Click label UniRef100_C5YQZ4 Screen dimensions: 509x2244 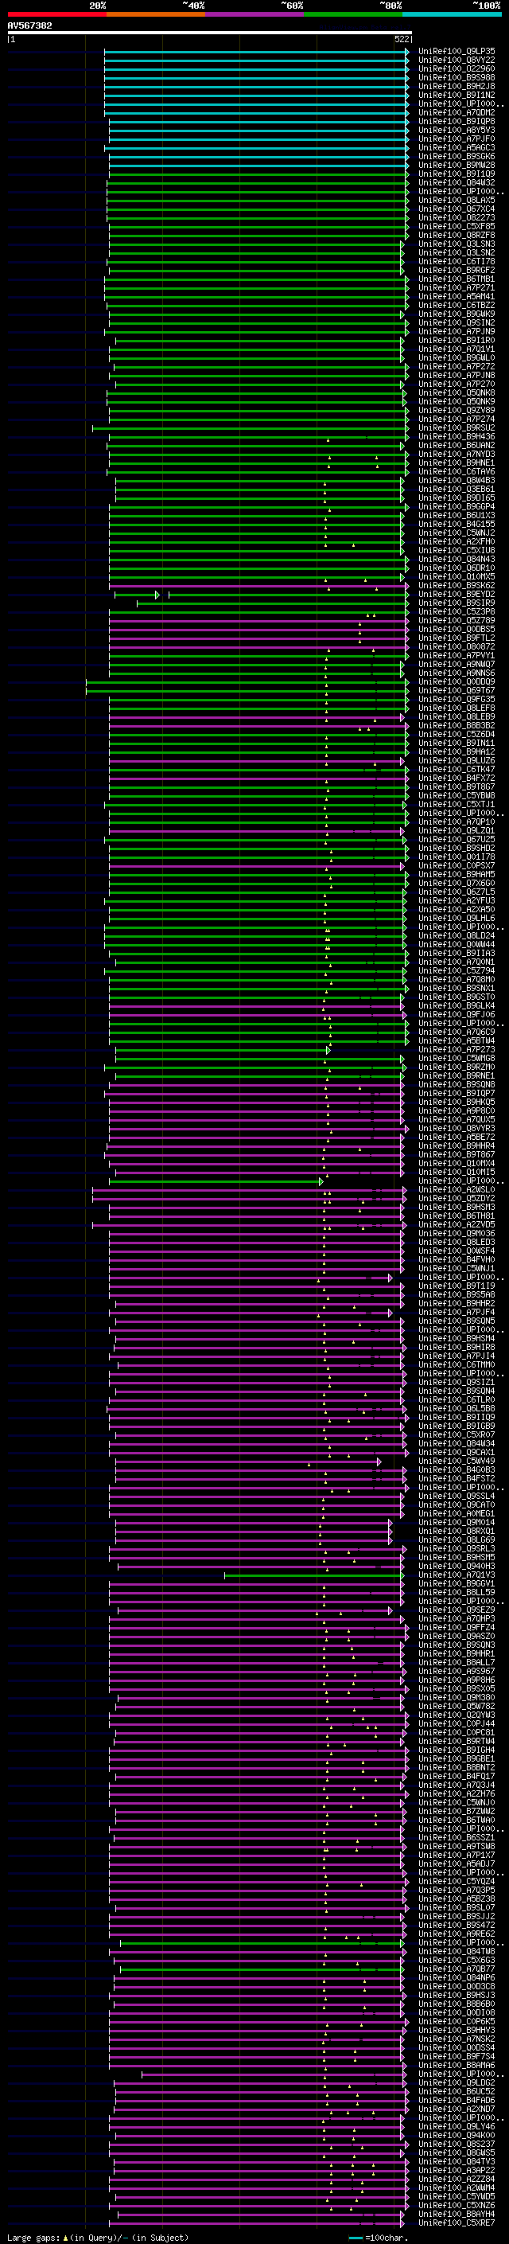coord(457,1882)
